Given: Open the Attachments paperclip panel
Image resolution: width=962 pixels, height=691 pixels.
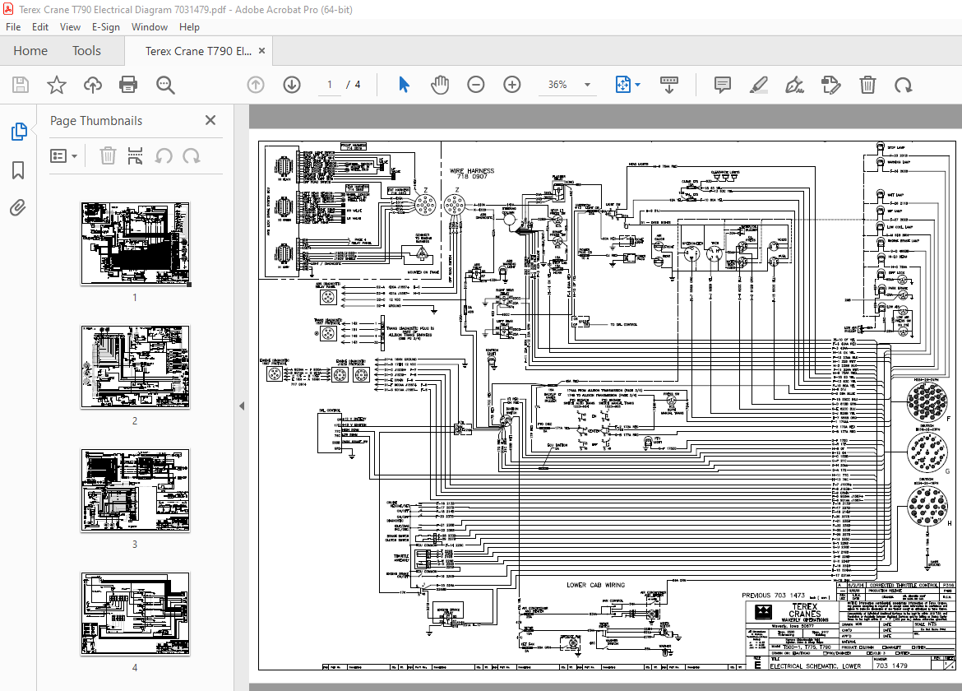Looking at the screenshot, I should [18, 208].
